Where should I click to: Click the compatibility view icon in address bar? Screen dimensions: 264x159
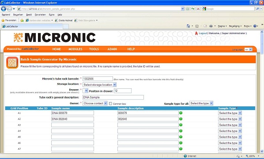(x=187, y=9)
